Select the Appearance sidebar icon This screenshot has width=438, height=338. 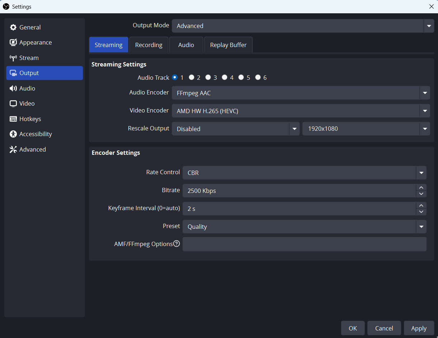pos(13,42)
